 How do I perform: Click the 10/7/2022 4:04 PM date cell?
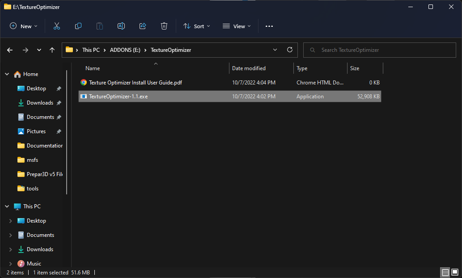[x=254, y=82]
